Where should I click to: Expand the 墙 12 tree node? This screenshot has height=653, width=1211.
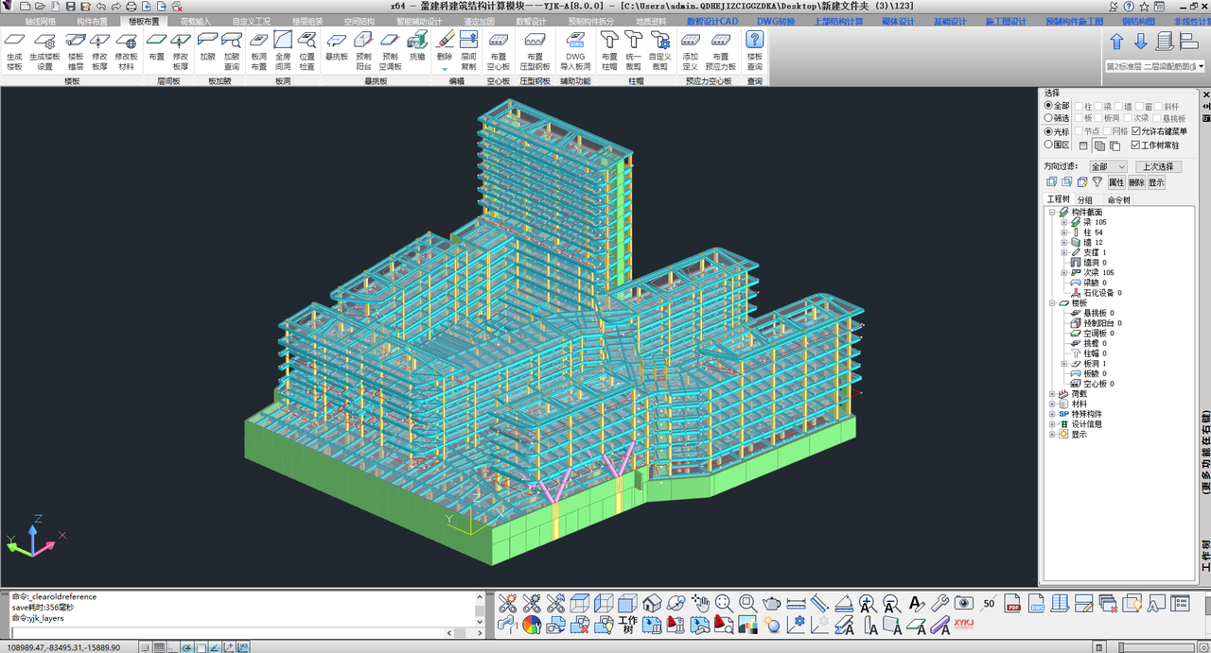point(1063,243)
